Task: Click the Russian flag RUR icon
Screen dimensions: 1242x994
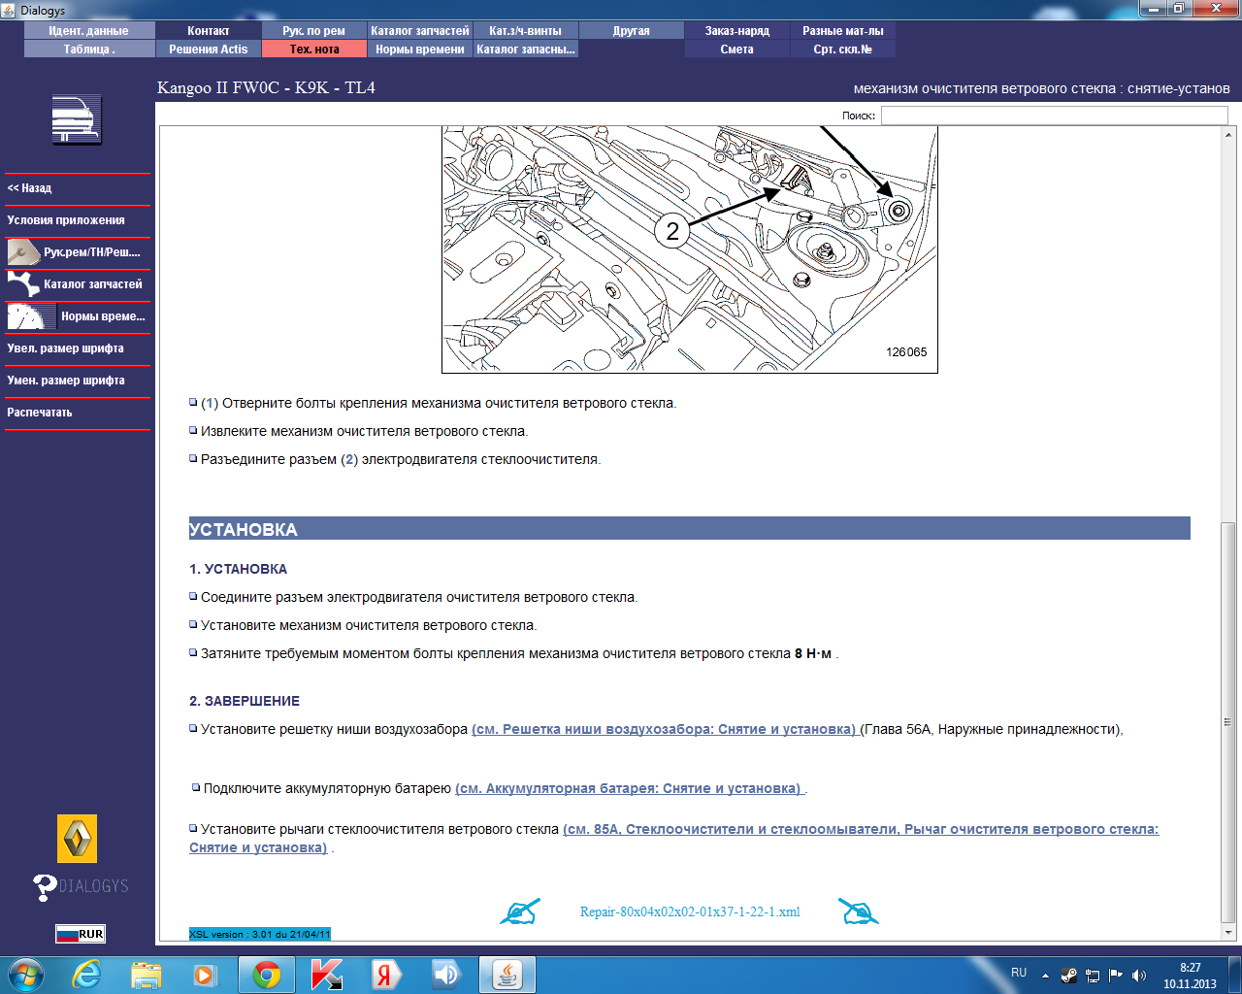Action: point(80,934)
